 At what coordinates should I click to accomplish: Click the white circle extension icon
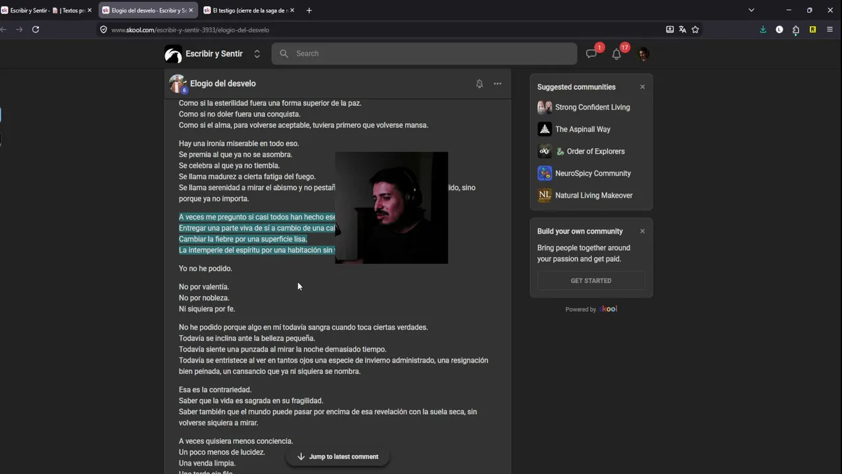click(780, 30)
